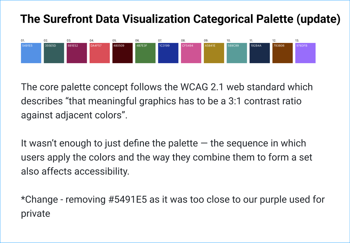This screenshot has width=350, height=243.
Task: Click the coral red DA4F57 swatch
Action: pyautogui.click(x=100, y=53)
